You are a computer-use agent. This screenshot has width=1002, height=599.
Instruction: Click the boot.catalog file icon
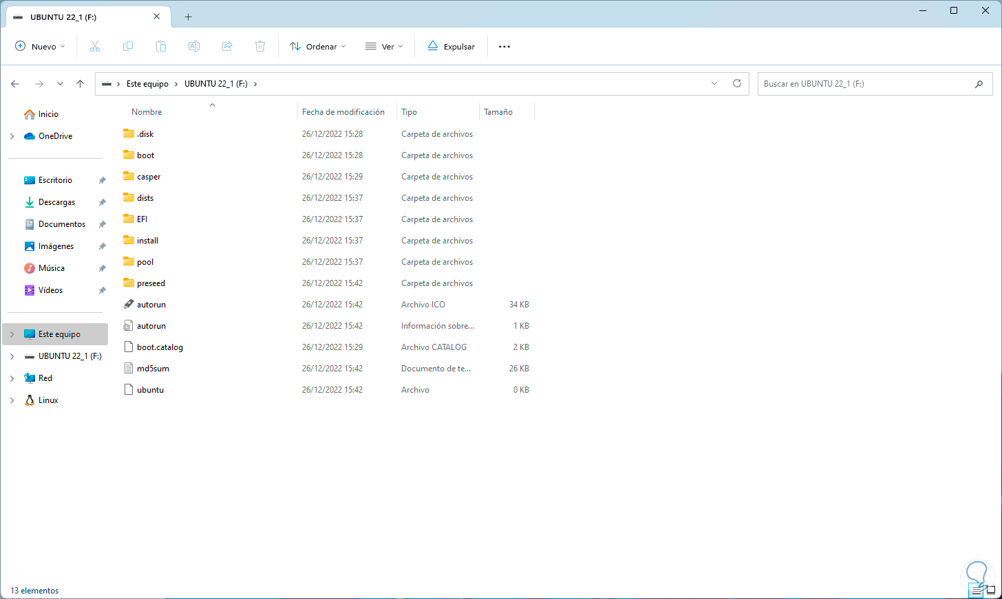pos(129,347)
